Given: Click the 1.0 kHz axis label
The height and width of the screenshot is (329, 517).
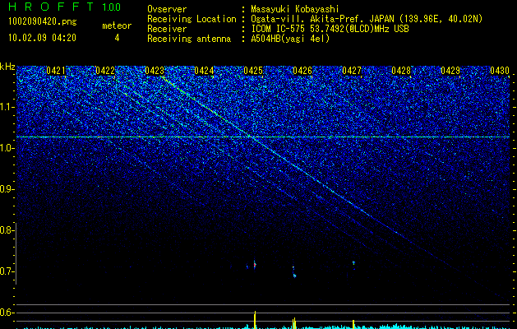Looking at the screenshot, I should (7, 148).
